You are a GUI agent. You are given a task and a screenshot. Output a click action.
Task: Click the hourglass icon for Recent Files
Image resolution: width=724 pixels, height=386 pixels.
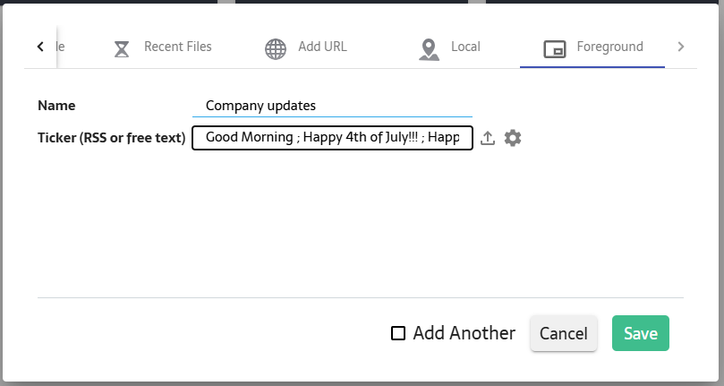coord(122,48)
